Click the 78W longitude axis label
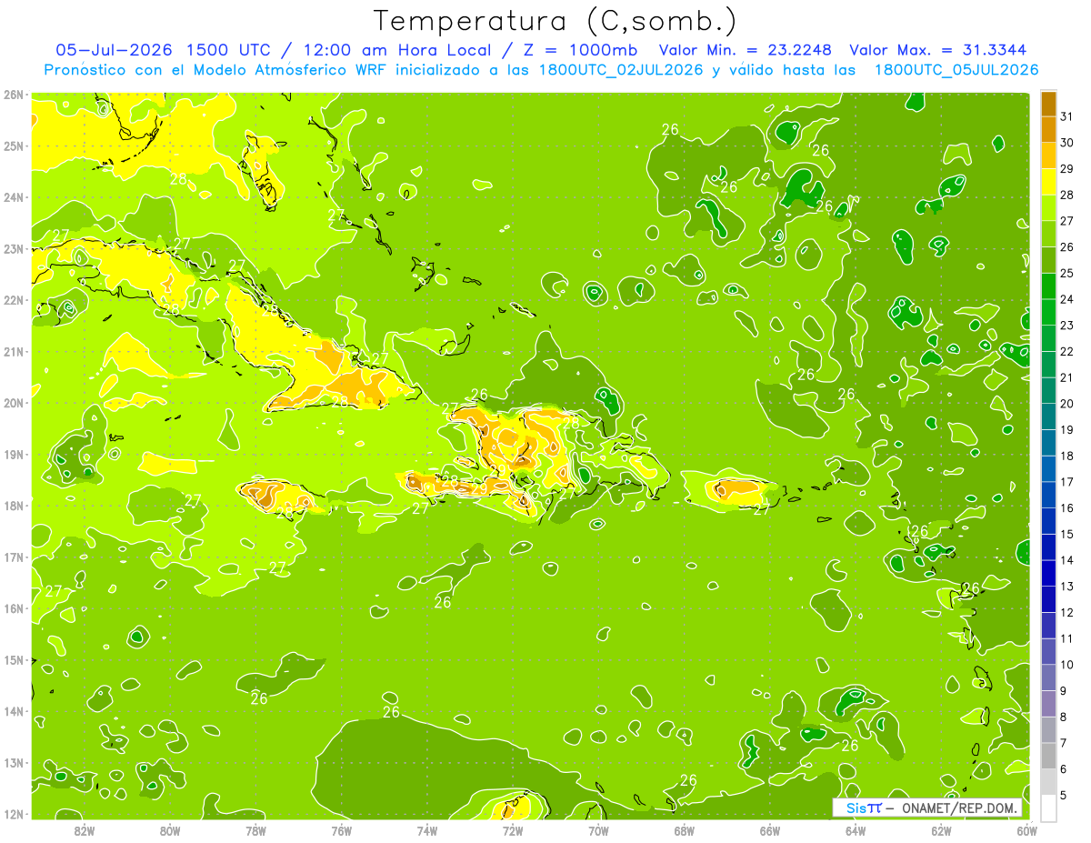The image size is (1091, 843). pos(255,830)
